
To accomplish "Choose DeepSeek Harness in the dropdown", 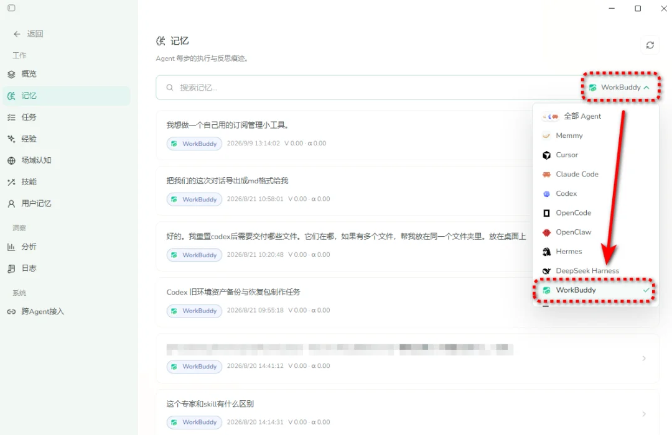I will click(595, 270).
